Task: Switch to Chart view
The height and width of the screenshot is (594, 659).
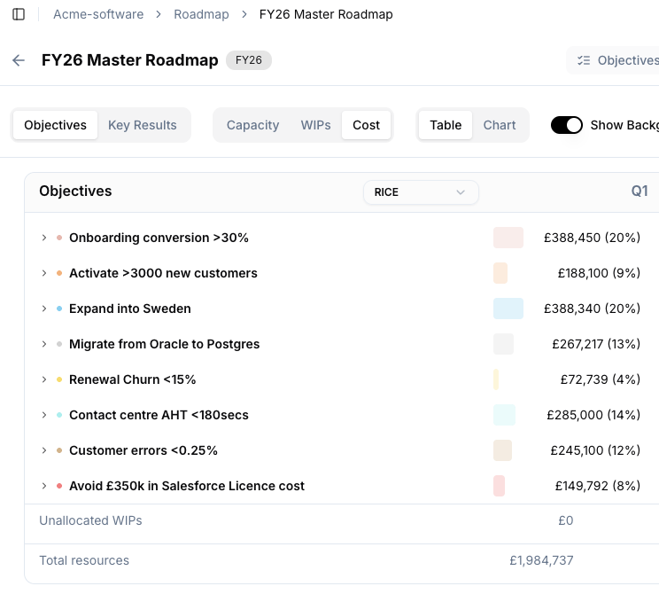Action: pyautogui.click(x=500, y=125)
